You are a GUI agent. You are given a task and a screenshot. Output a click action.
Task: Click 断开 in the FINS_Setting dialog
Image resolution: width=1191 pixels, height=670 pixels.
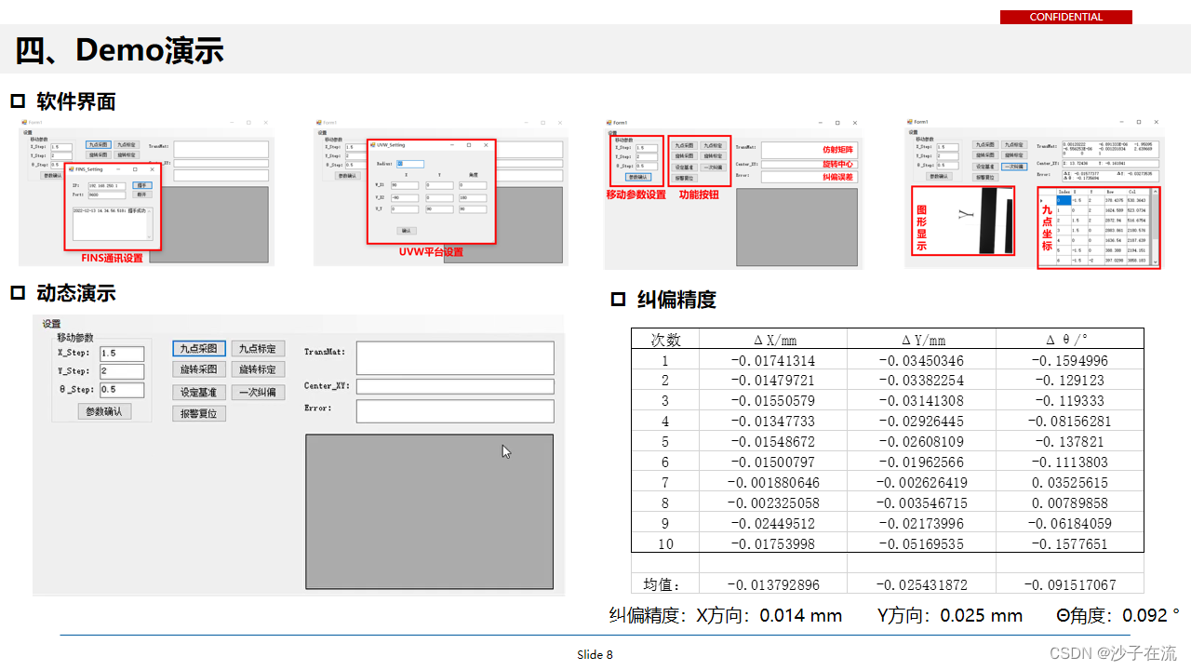tap(142, 194)
